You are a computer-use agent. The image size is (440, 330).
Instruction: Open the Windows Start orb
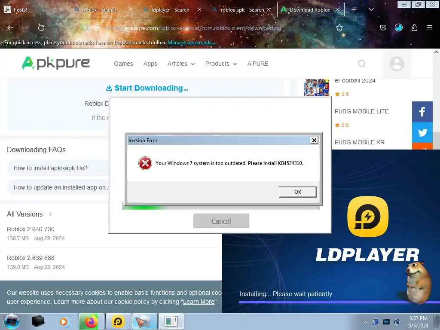click(12, 321)
